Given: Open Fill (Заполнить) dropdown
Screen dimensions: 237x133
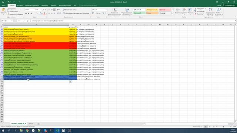Looking at the screenshot, I should (x=200, y=11).
